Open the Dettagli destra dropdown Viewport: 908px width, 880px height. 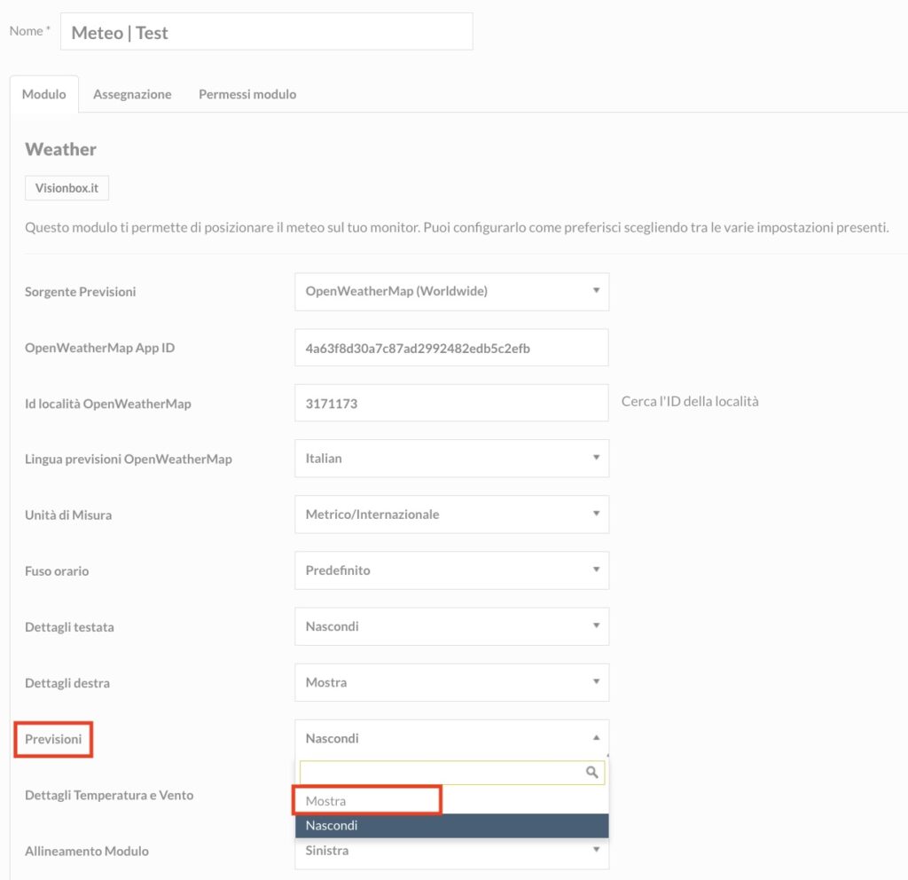tap(451, 682)
